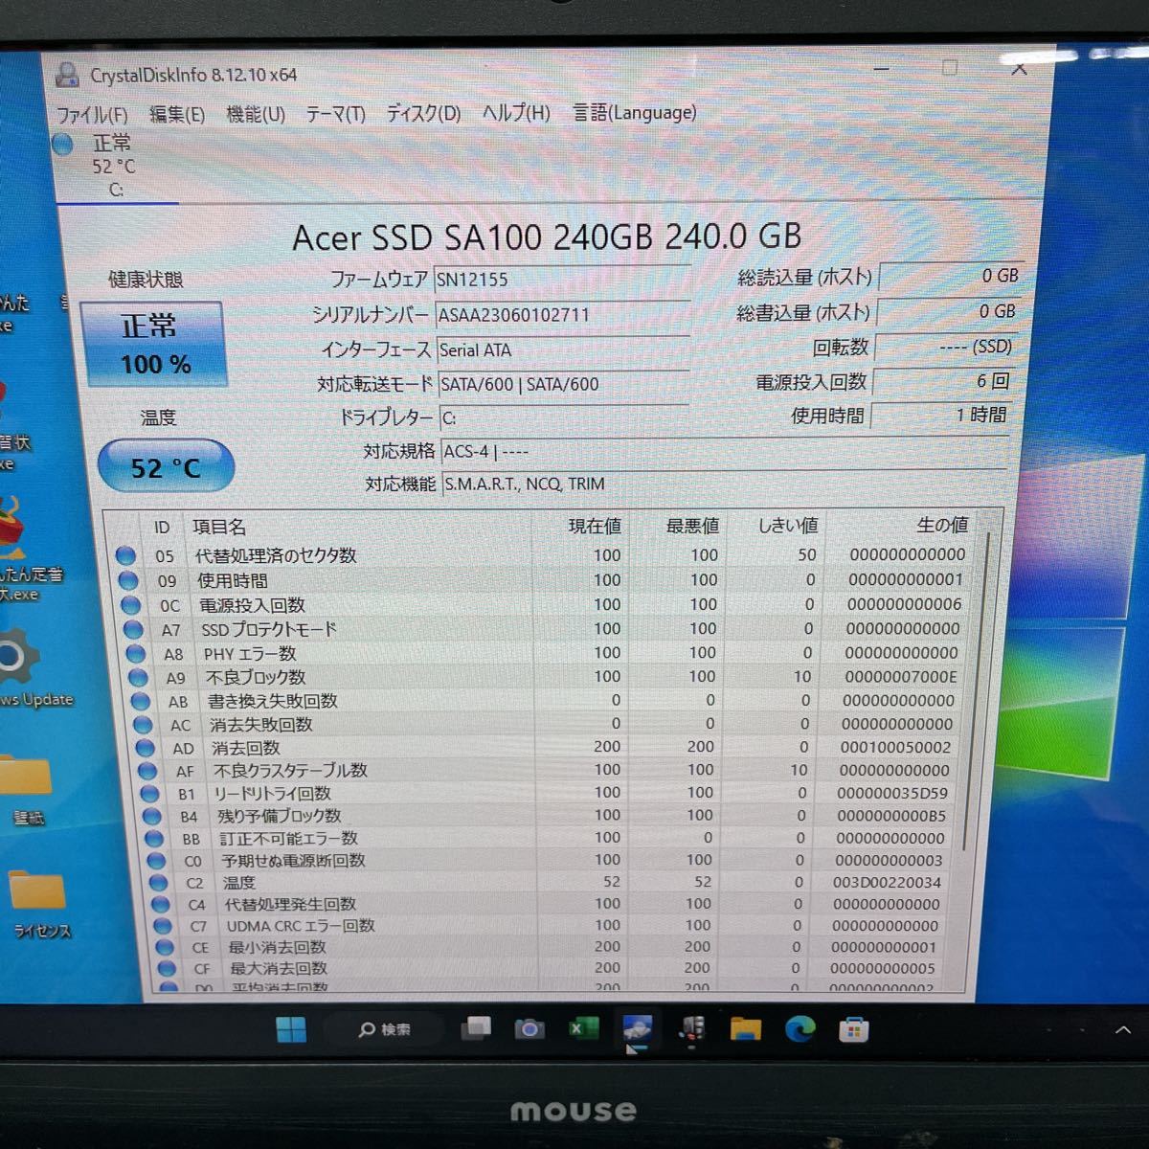Click the power-on hours value 1 時間
This screenshot has height=1149, width=1149.
[941, 415]
